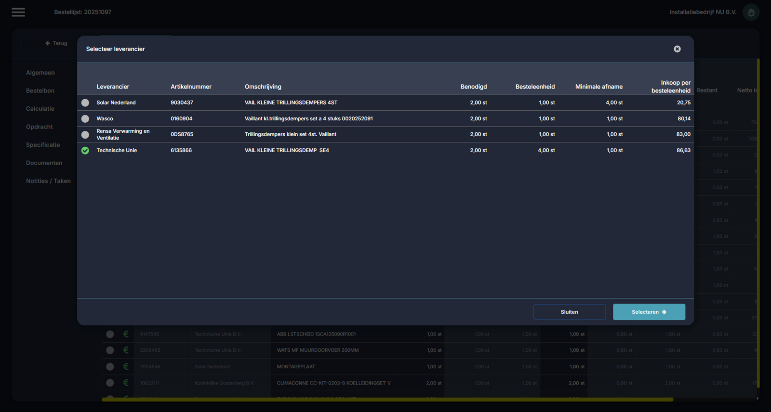The image size is (771, 412).
Task: Click description VAIL KLEINE TRILLINGSDEMP SE4
Action: coord(287,150)
